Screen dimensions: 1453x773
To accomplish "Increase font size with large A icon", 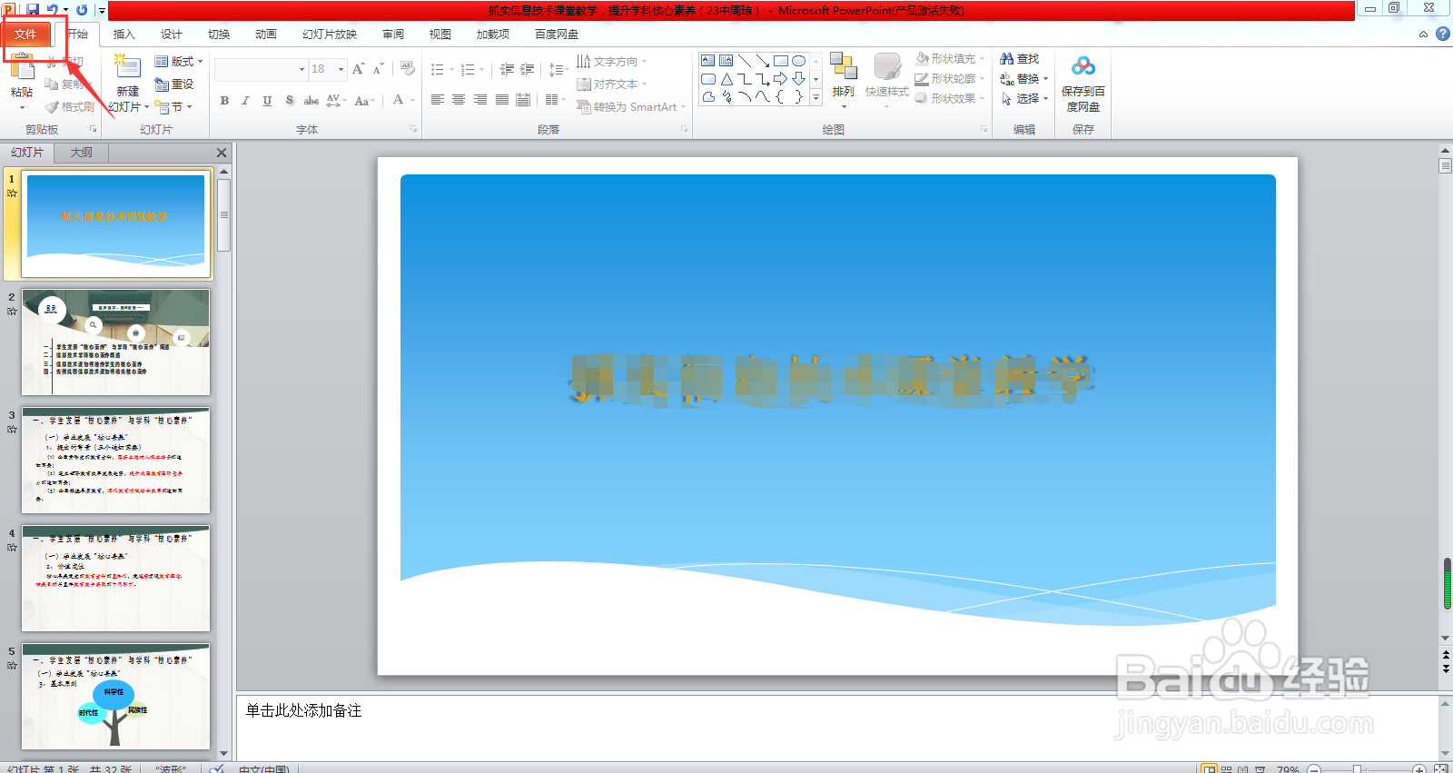I will click(x=358, y=69).
